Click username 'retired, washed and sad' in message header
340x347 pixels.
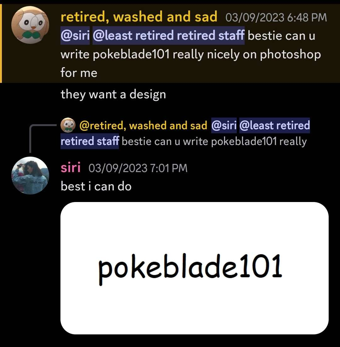point(139,17)
